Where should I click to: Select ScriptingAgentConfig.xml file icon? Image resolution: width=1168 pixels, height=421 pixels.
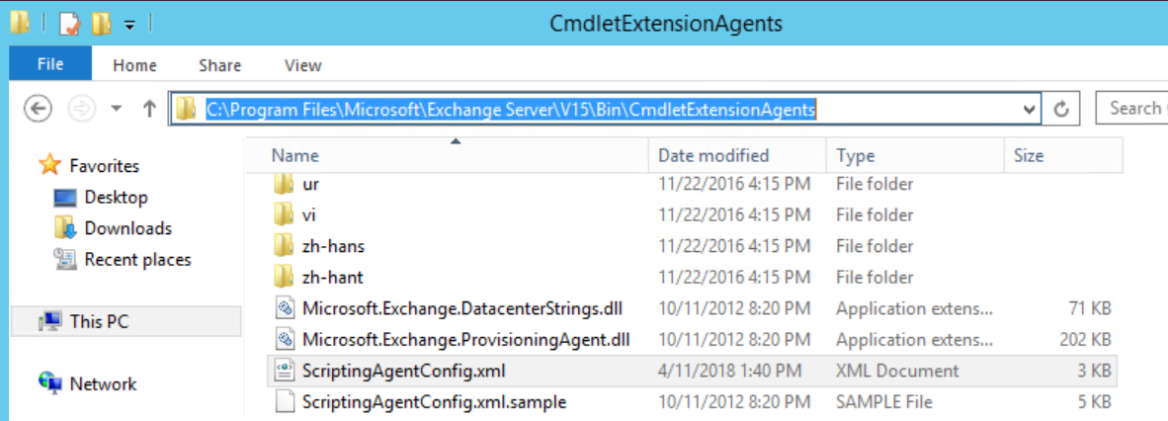coord(283,371)
